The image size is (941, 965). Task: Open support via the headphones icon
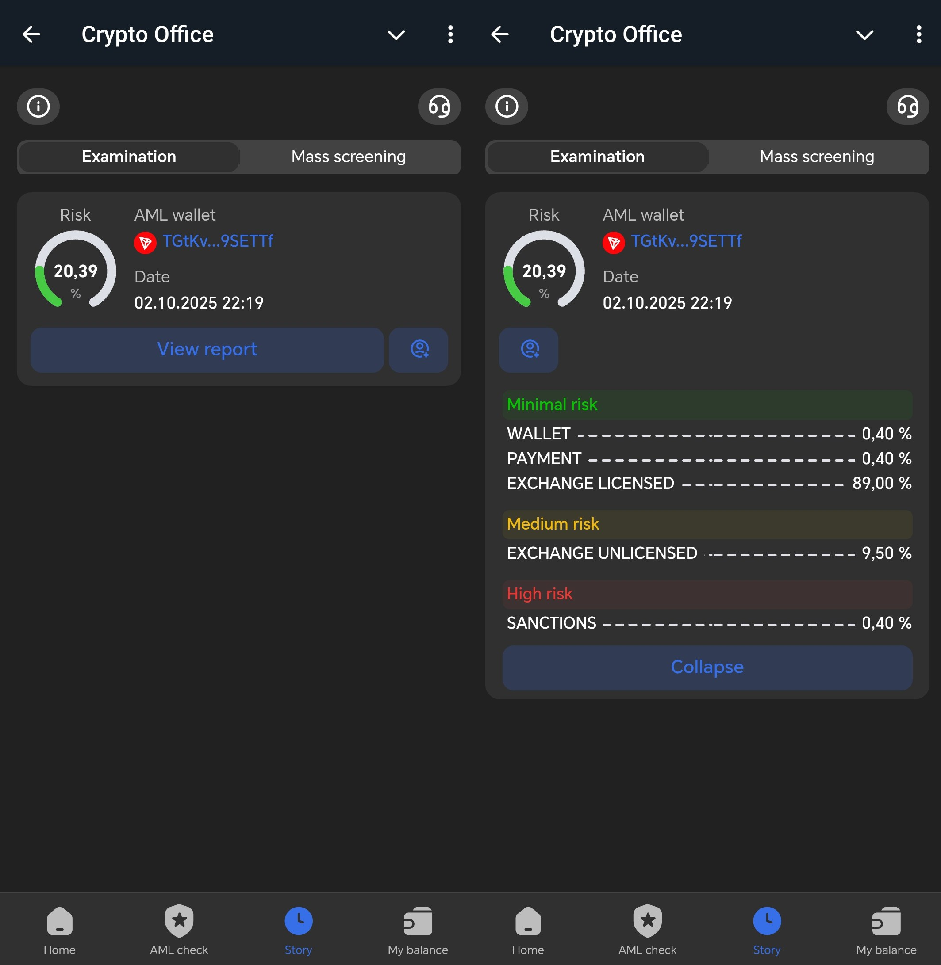coord(439,106)
